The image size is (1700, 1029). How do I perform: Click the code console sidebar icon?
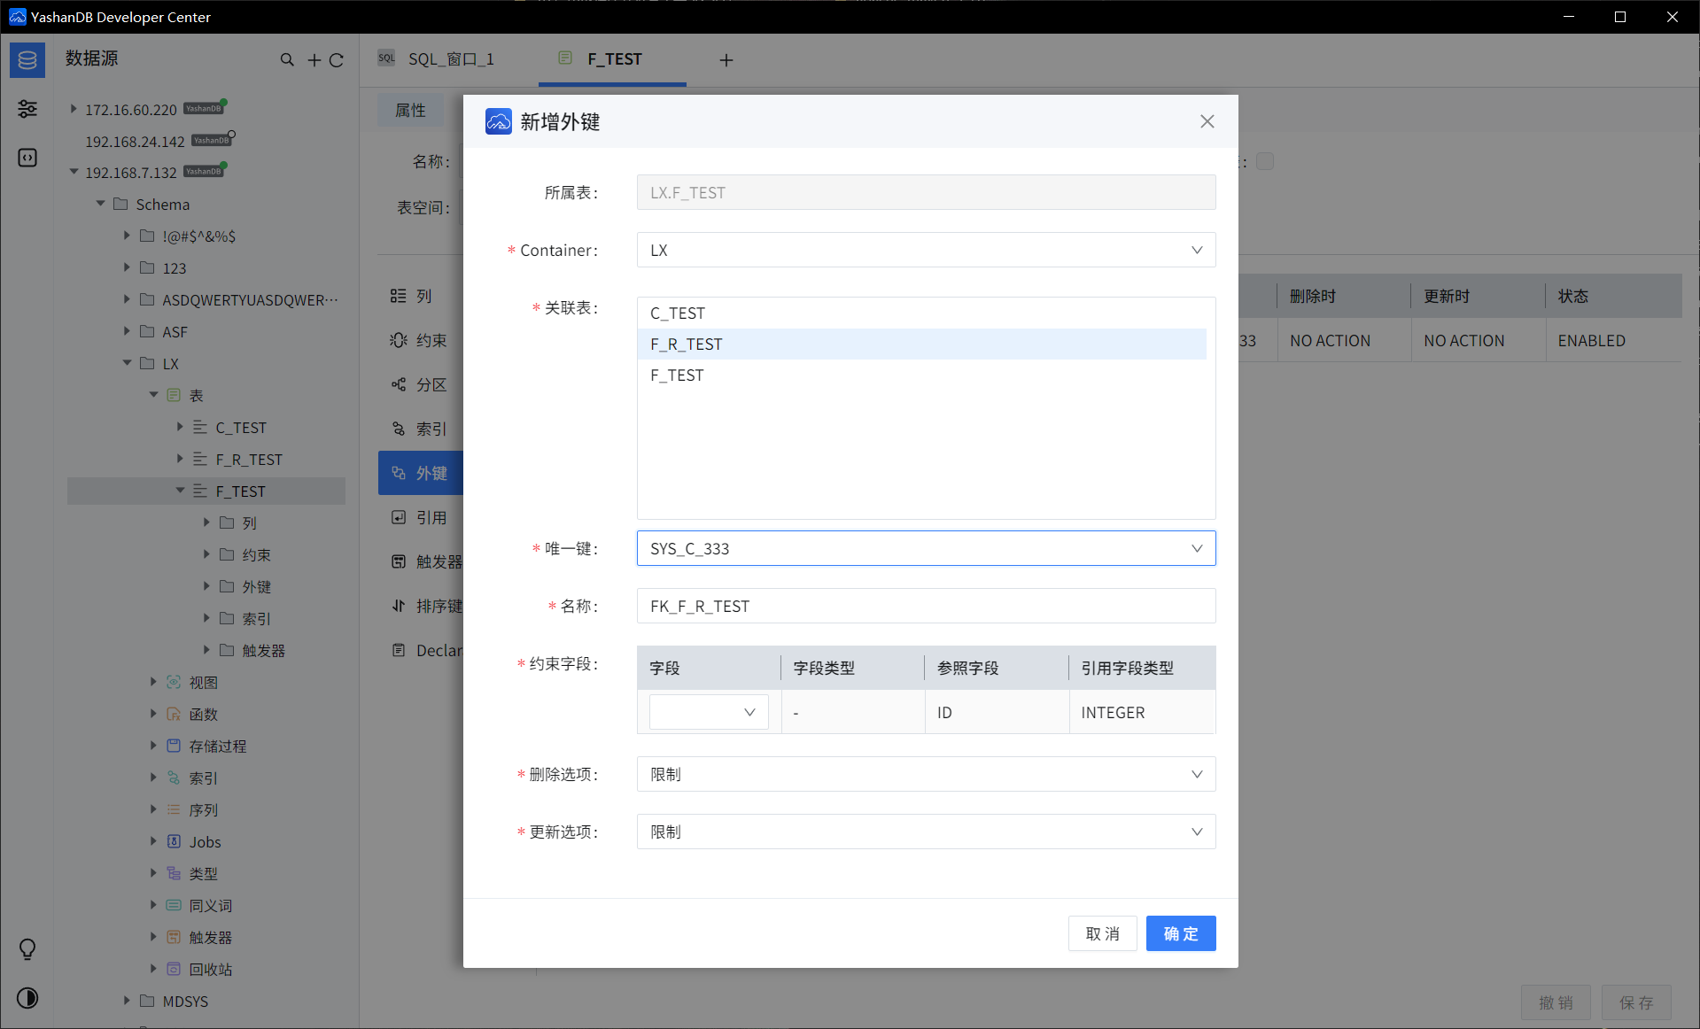pos(27,158)
